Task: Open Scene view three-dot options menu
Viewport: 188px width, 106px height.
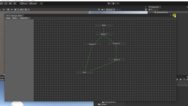Action: pyautogui.click(x=146, y=7)
